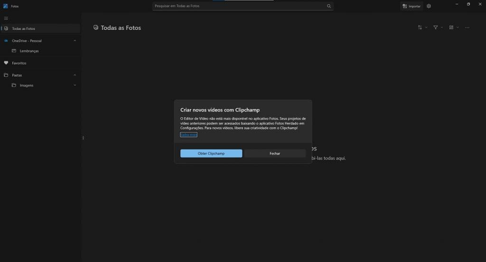Open the gallery view layout dropdown

(454, 27)
